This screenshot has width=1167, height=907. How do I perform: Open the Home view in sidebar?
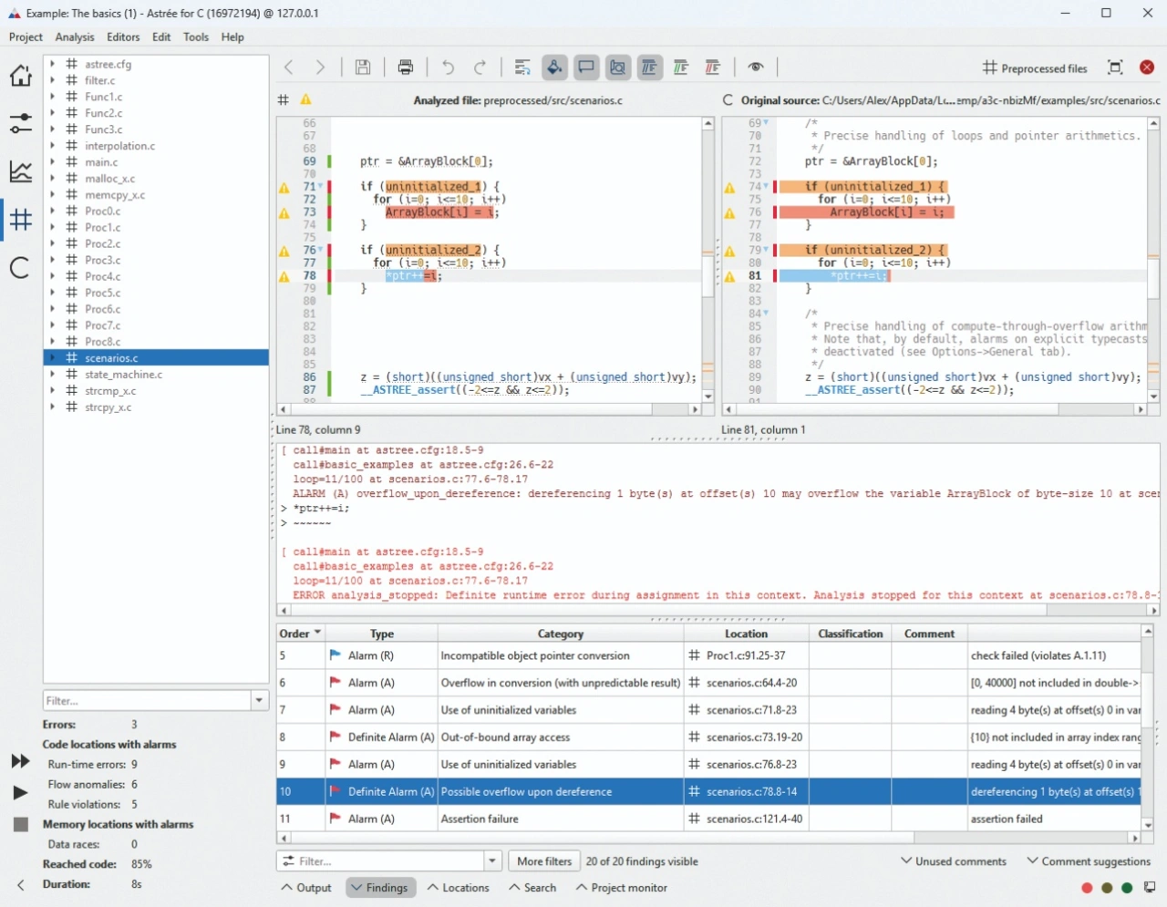(20, 76)
